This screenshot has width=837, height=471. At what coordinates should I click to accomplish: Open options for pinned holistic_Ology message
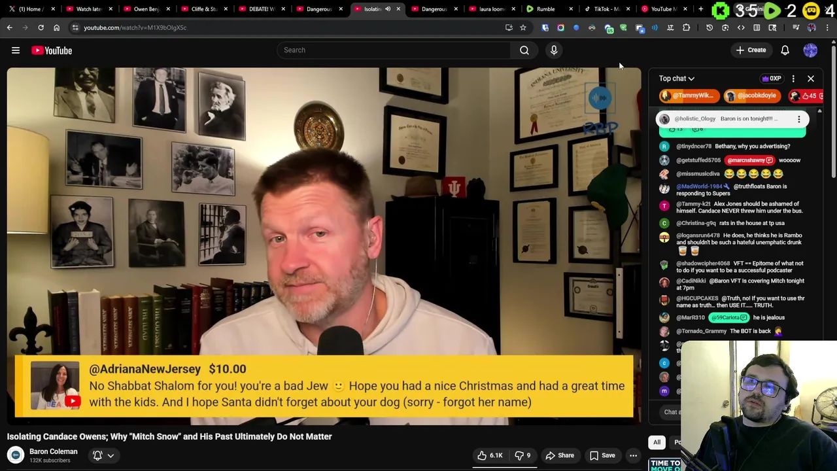798,119
